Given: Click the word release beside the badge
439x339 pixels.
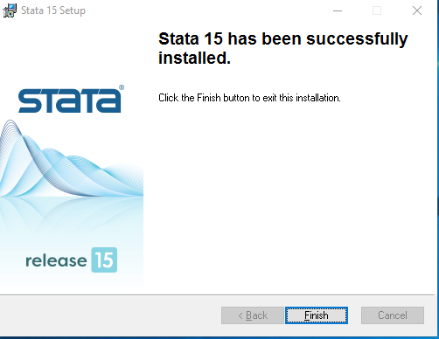Looking at the screenshot, I should 56,260.
